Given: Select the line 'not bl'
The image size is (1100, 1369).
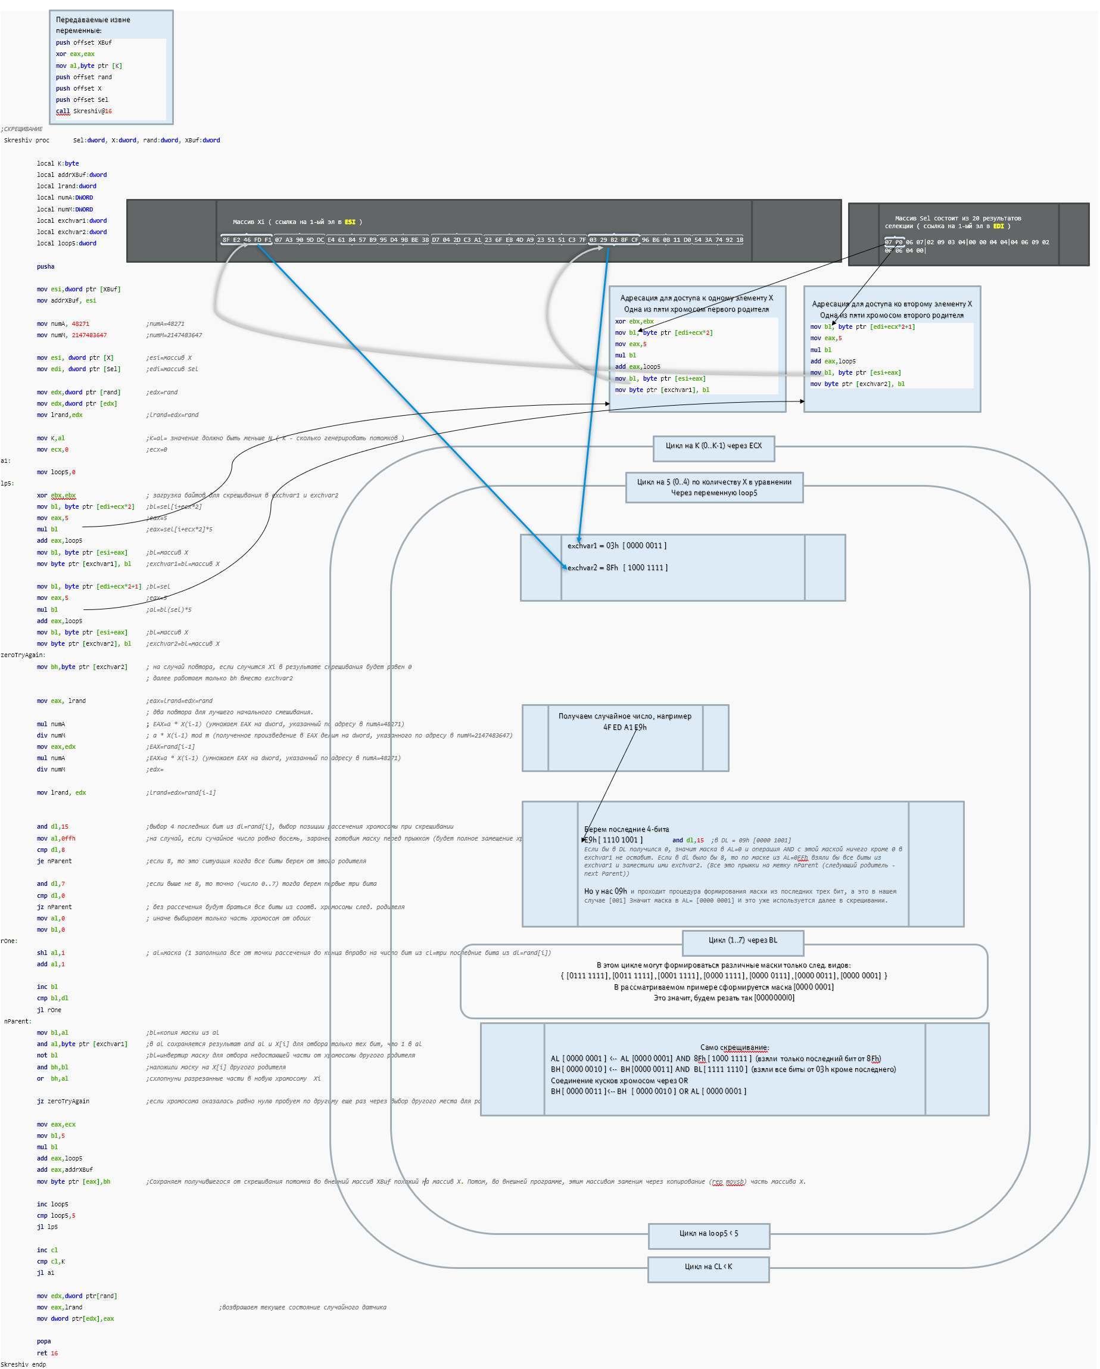Looking at the screenshot, I should coord(48,1055).
